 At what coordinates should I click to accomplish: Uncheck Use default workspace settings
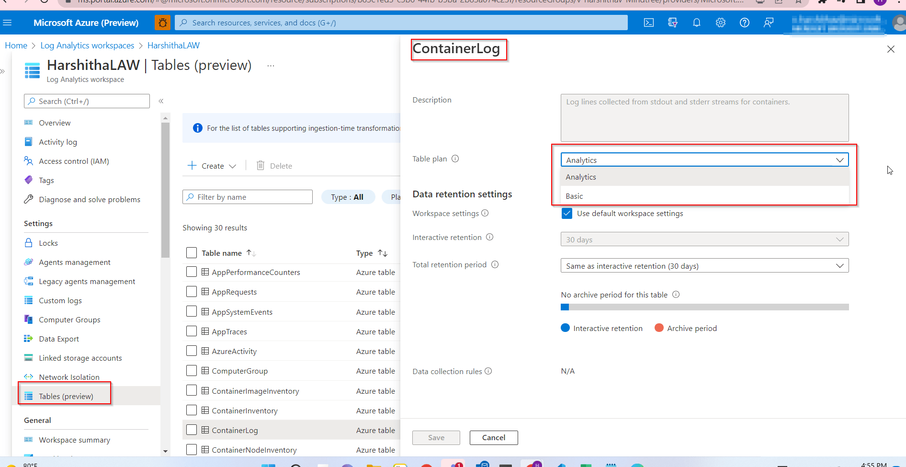(x=566, y=213)
